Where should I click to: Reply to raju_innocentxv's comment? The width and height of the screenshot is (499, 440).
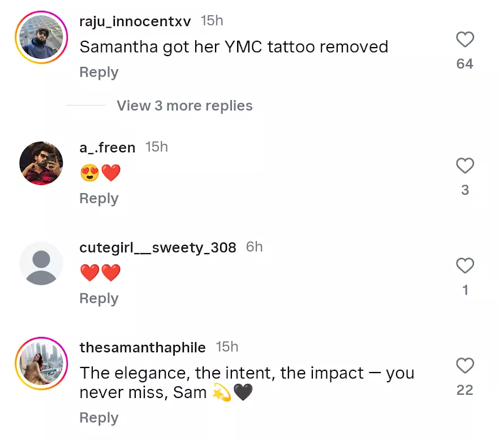point(98,72)
